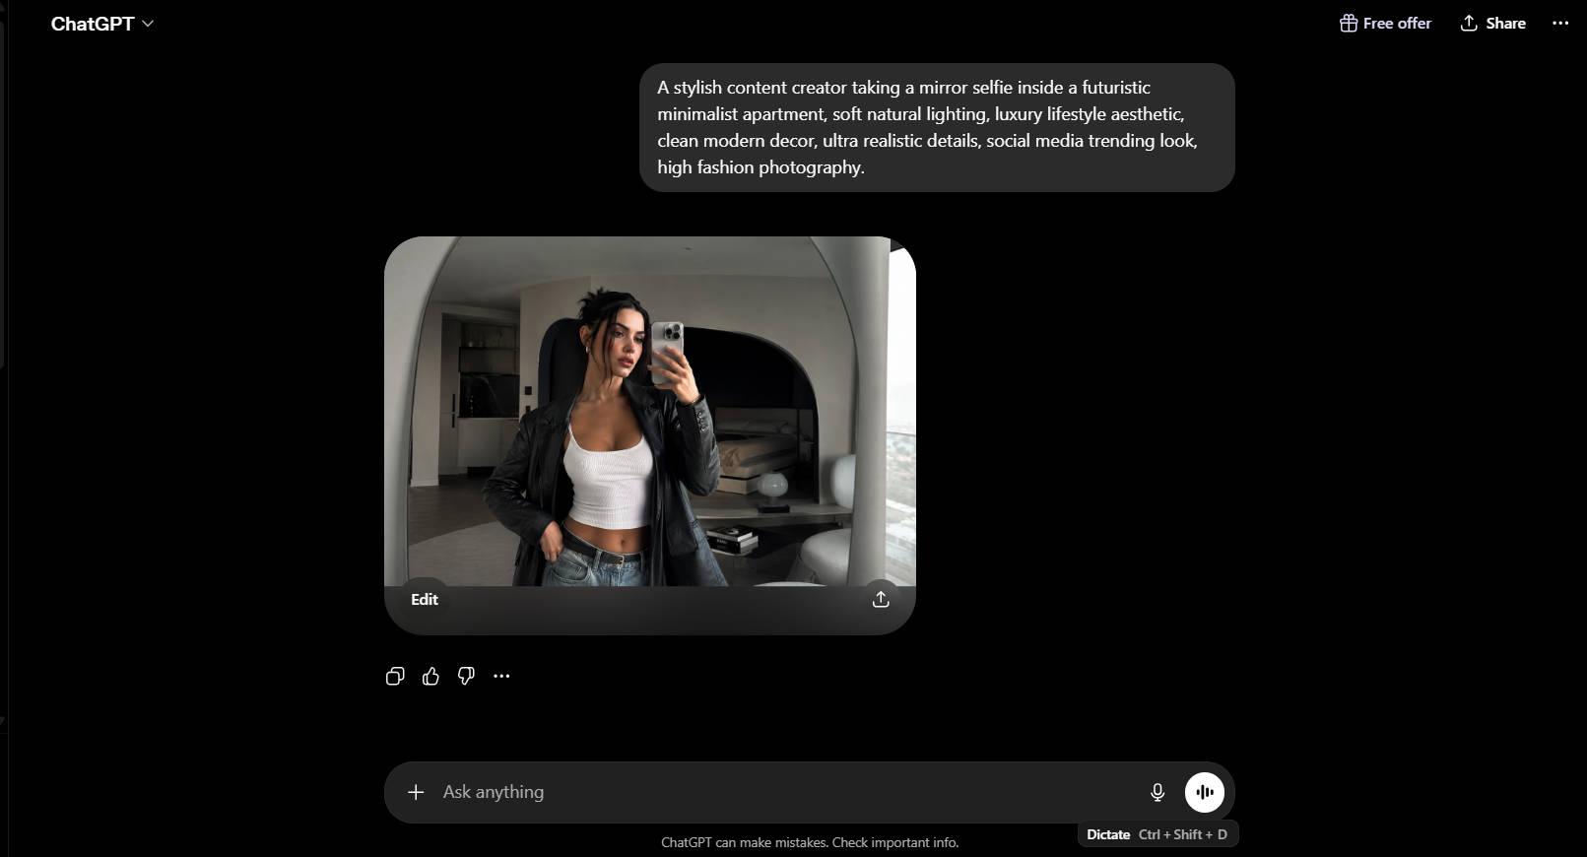Screen dimensions: 1587x857
Task: Open the ChatGPT model selector dropdown
Action: click(102, 24)
